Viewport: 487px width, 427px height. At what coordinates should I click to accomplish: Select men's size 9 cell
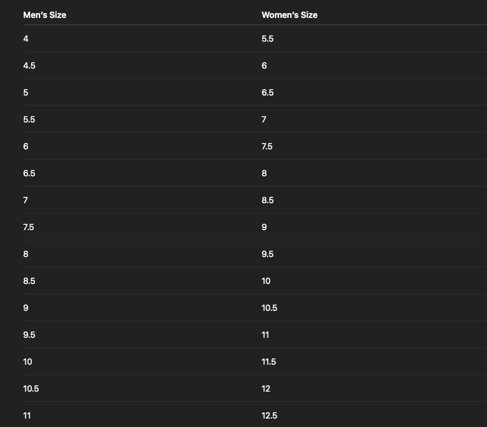[26, 308]
